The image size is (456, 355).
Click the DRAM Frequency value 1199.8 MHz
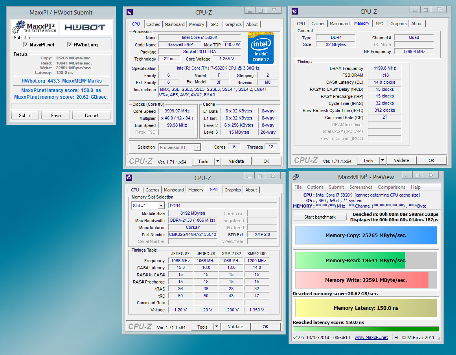coord(385,68)
